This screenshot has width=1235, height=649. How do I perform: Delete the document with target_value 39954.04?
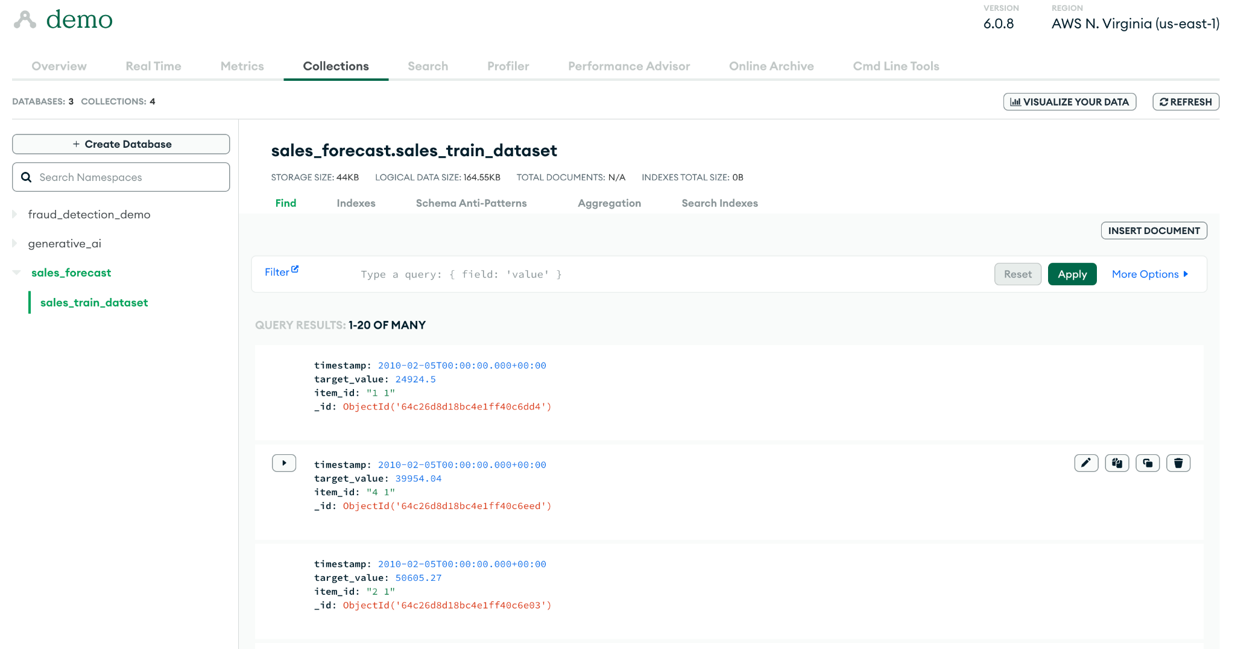[x=1178, y=463]
